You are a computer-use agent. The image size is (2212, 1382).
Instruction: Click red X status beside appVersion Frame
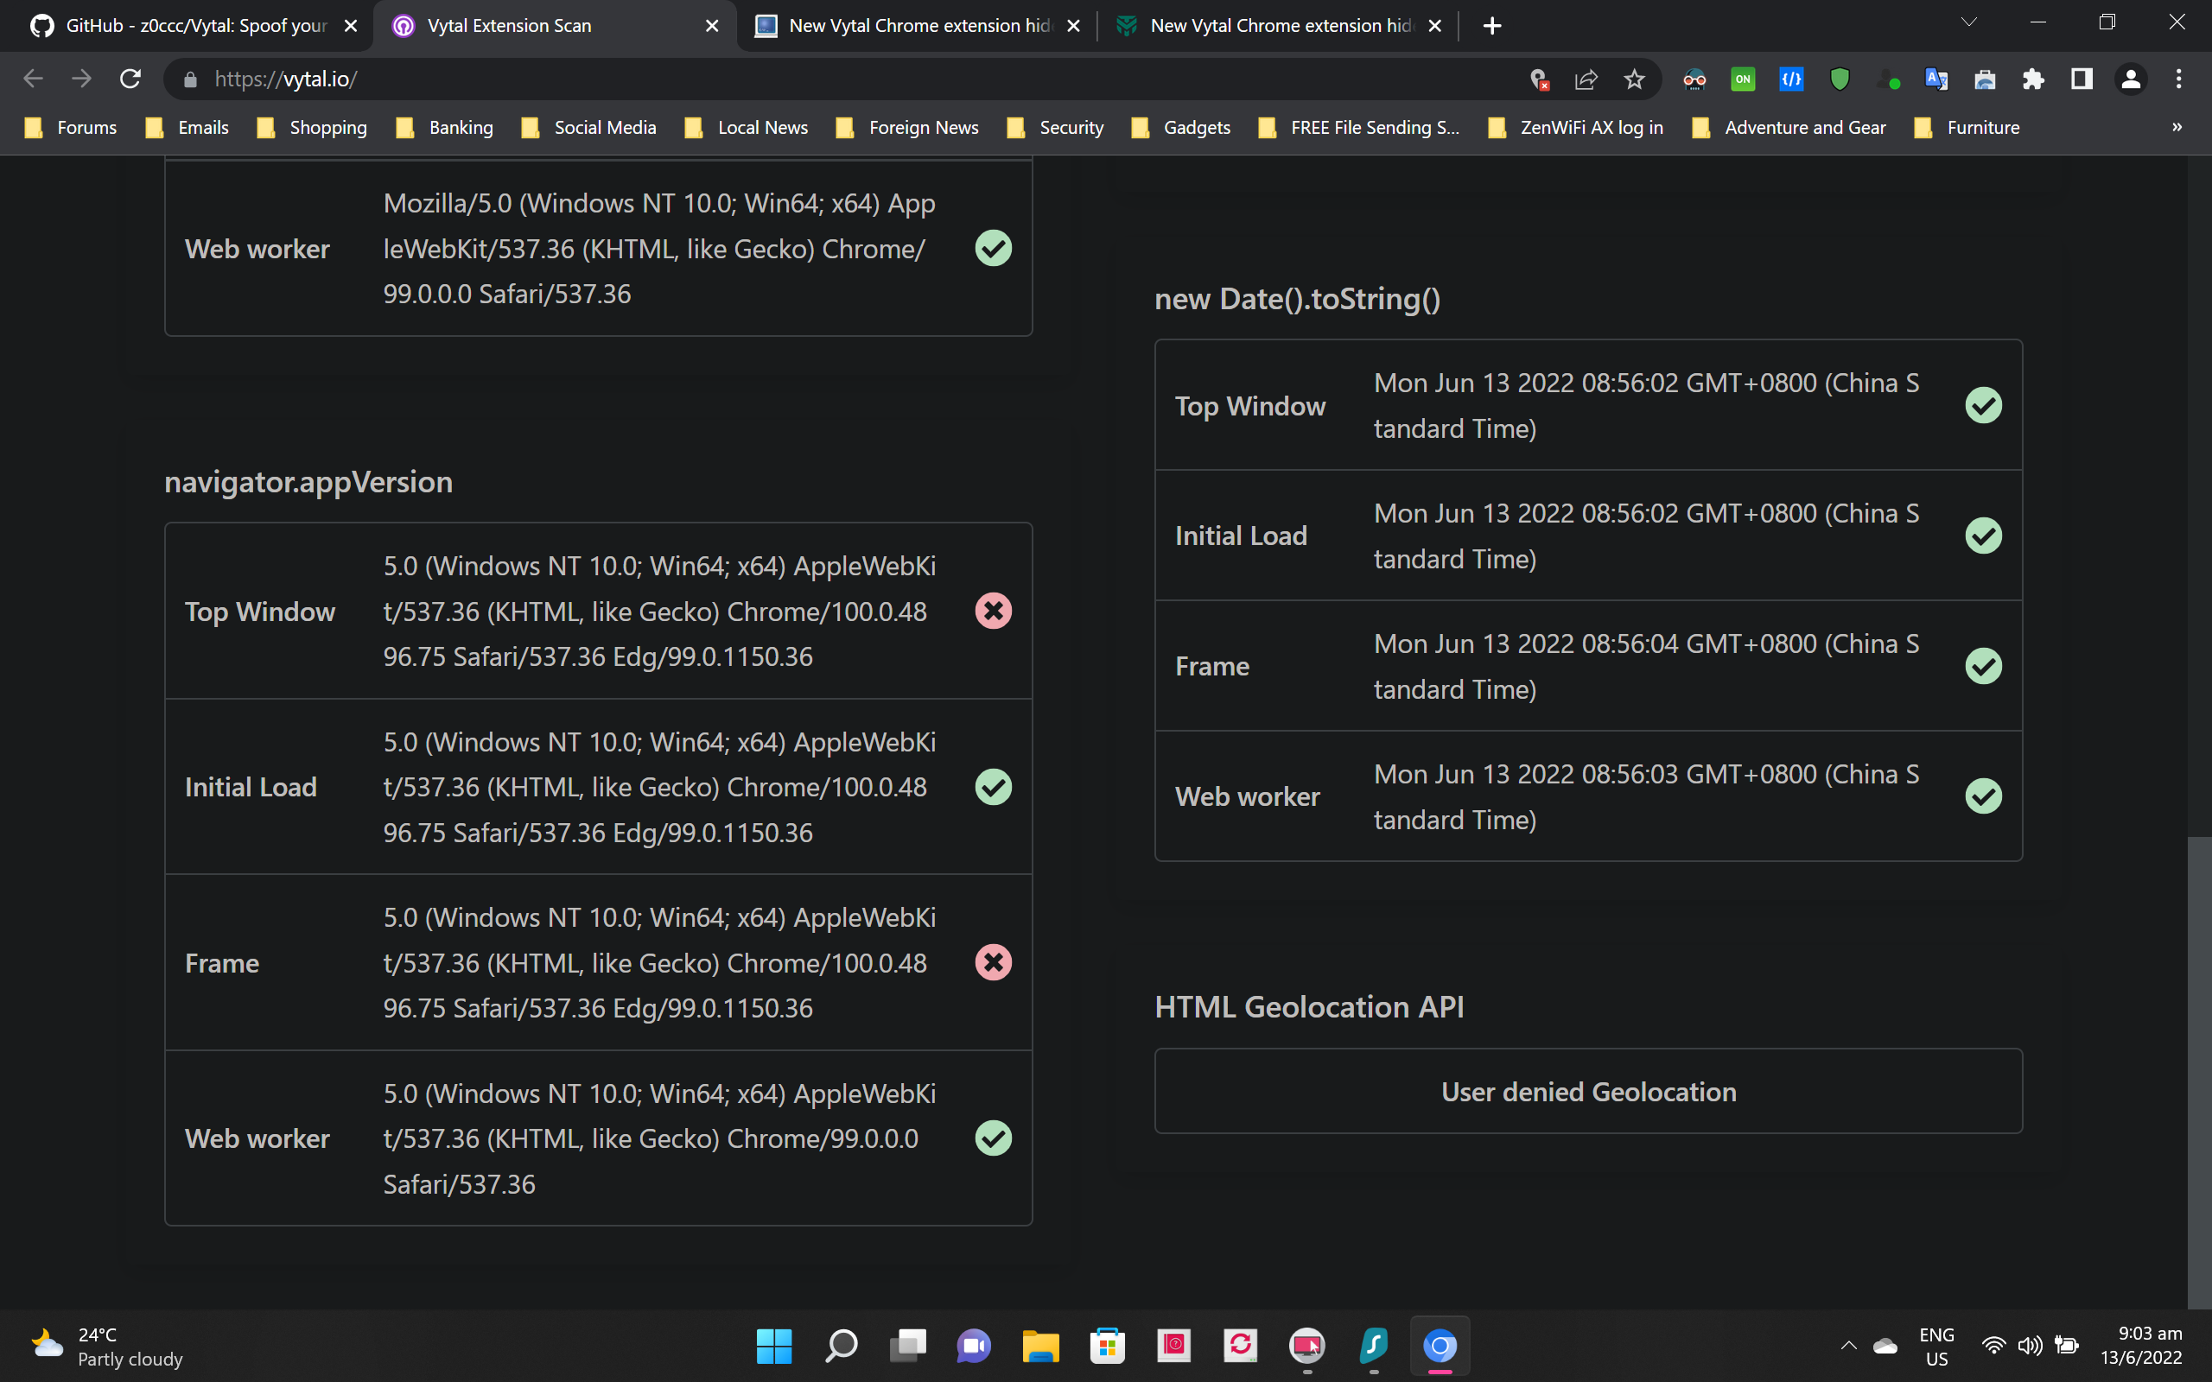(x=993, y=962)
